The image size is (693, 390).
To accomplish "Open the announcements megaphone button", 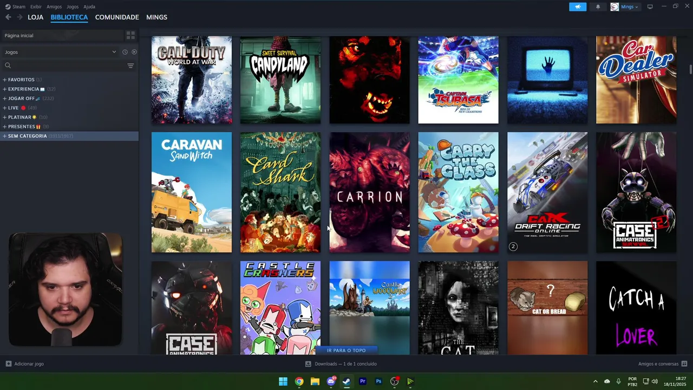I will tap(578, 6).
